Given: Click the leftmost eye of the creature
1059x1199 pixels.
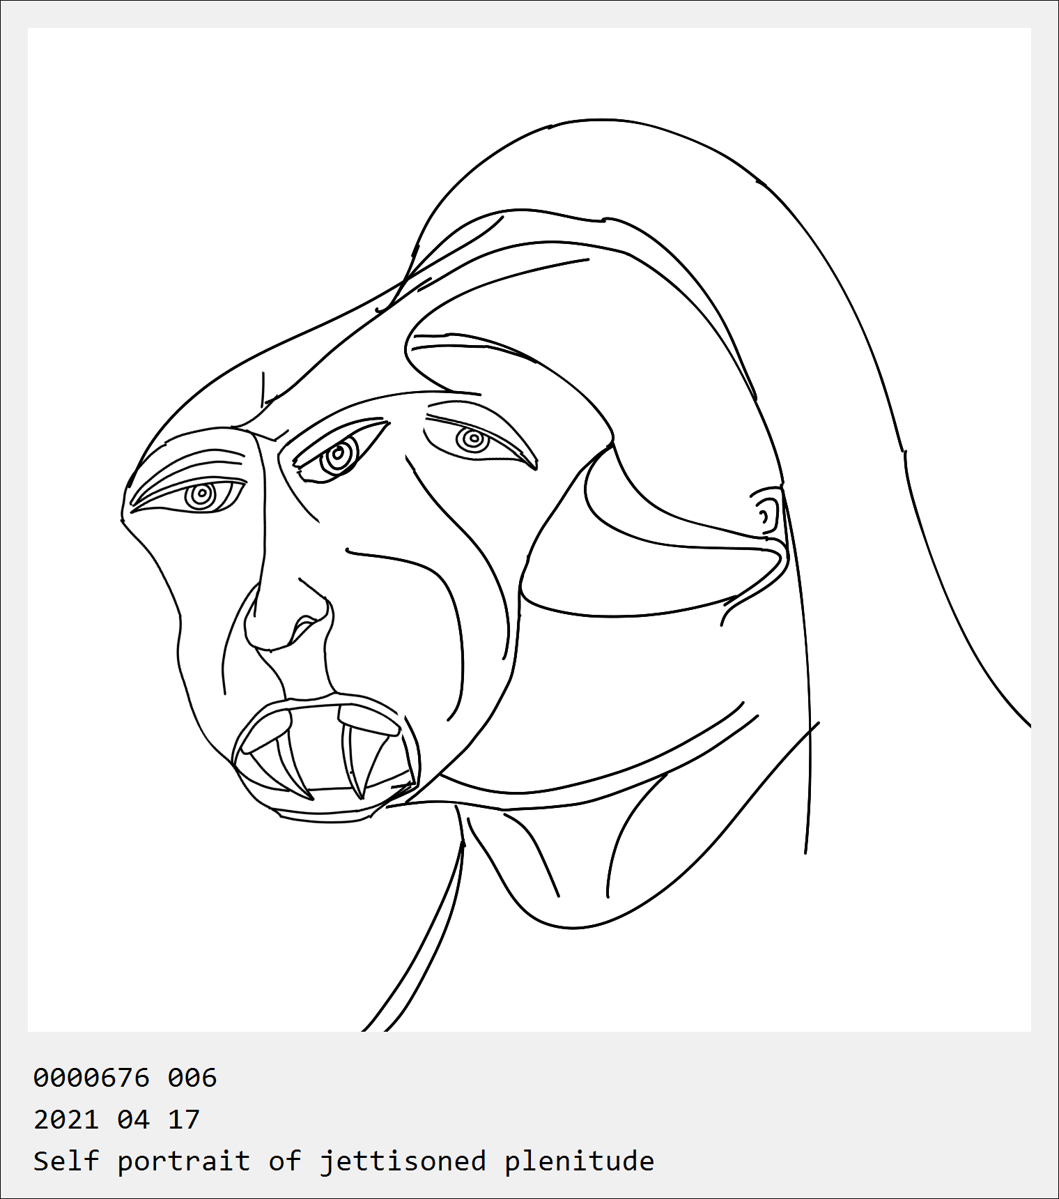Looking at the screenshot, I should tap(190, 496).
